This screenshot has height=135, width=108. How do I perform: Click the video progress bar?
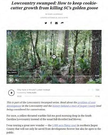[x=54, y=76]
